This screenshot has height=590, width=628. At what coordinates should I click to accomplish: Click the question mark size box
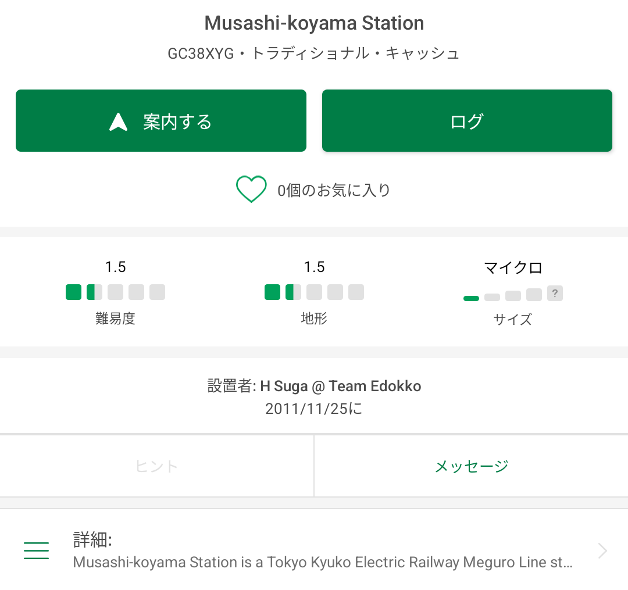[555, 294]
